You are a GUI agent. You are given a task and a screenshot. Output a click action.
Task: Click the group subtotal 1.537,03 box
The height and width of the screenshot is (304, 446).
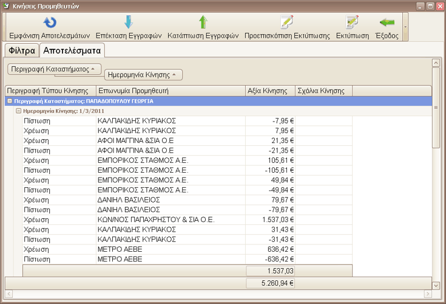coord(270,271)
